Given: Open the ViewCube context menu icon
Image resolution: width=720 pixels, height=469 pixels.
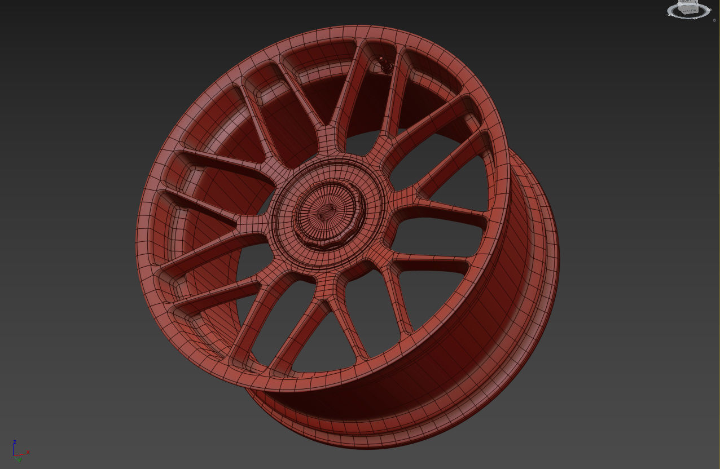Looking at the screenshot, I should point(714,20).
